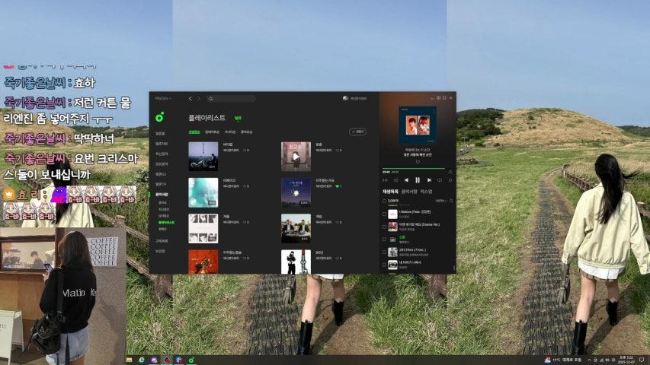The width and height of the screenshot is (650, 365).
Task: Expand the 음악서랍 section in the sidebar
Action: coord(162,194)
